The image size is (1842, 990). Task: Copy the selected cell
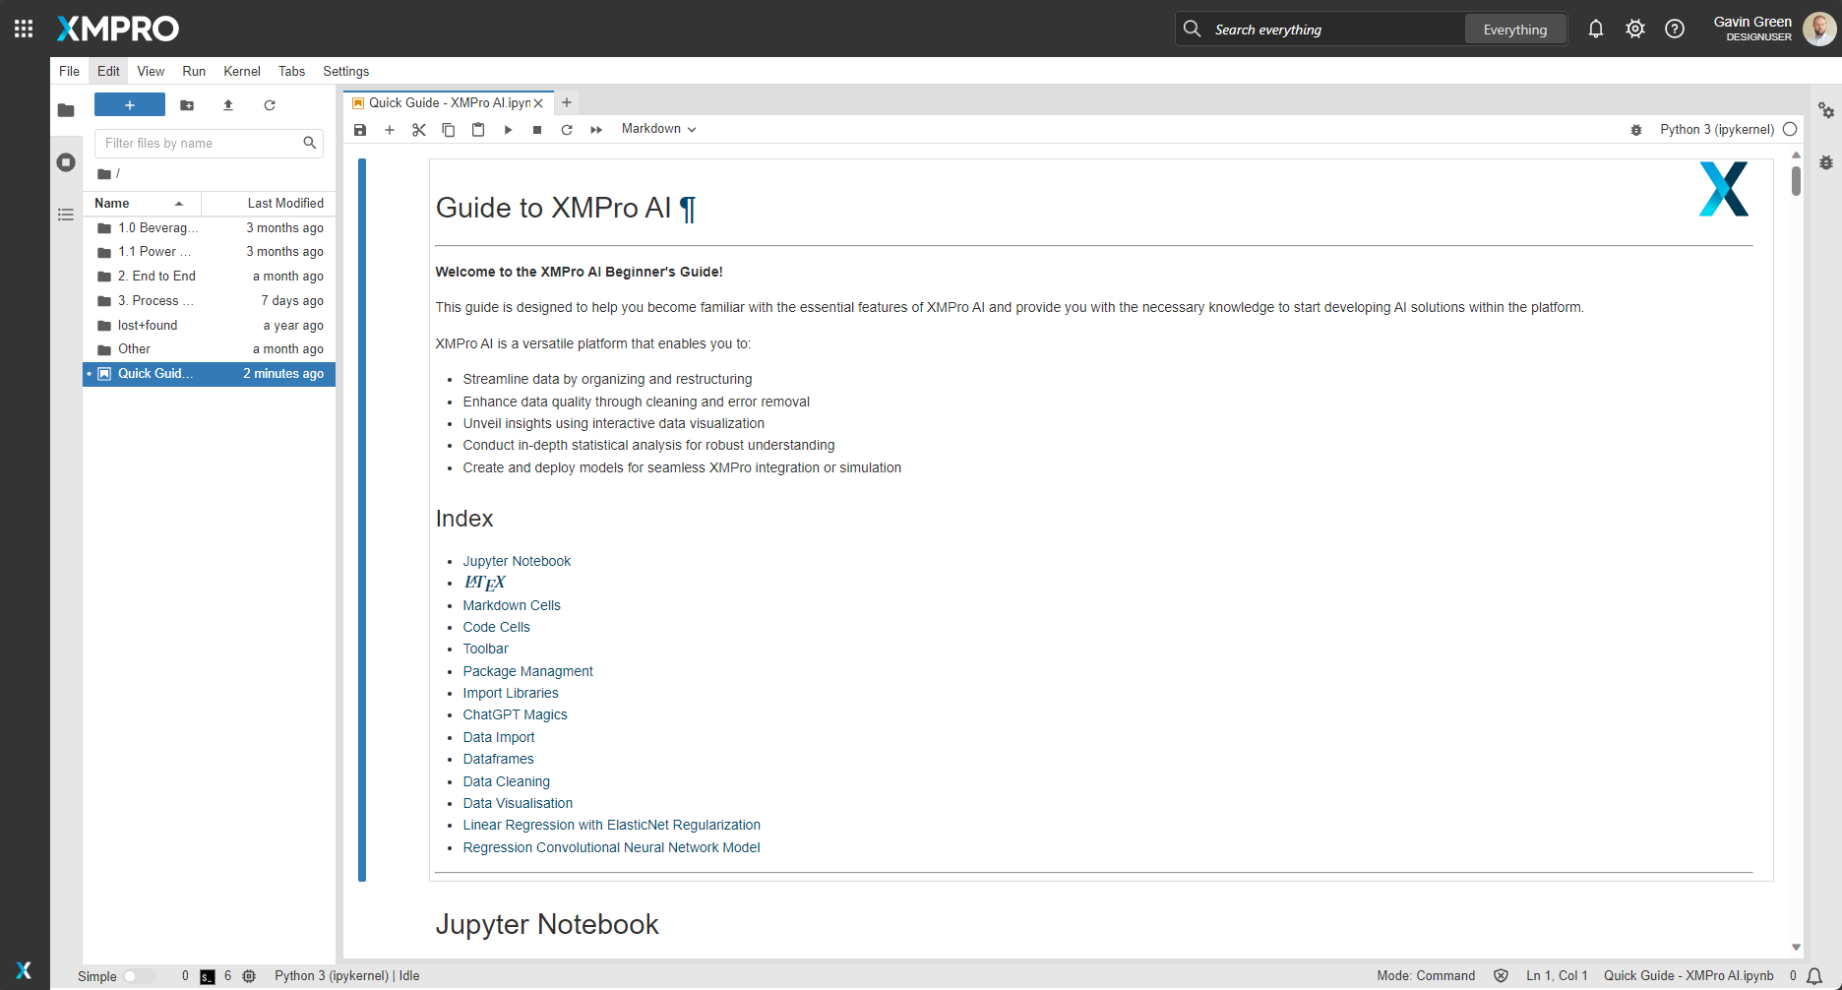tap(449, 130)
